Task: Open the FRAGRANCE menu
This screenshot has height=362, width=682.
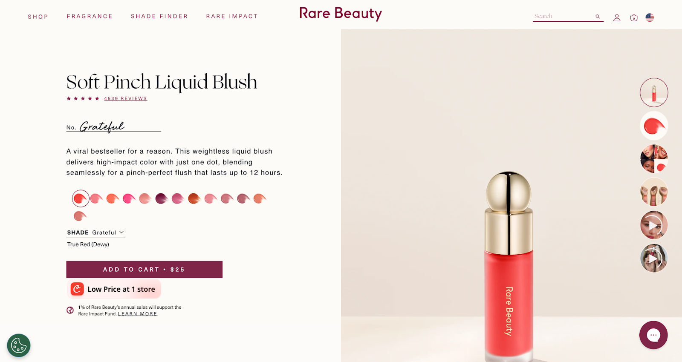Action: click(x=90, y=16)
